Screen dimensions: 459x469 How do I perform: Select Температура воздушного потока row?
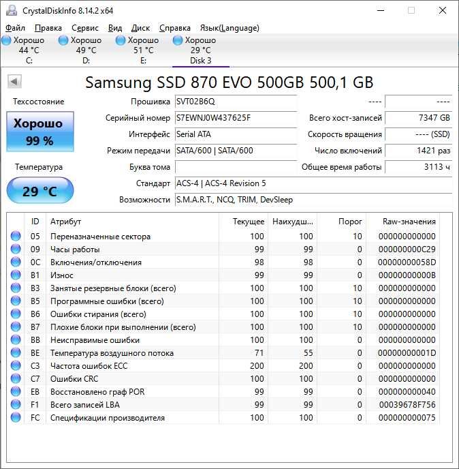click(x=224, y=353)
